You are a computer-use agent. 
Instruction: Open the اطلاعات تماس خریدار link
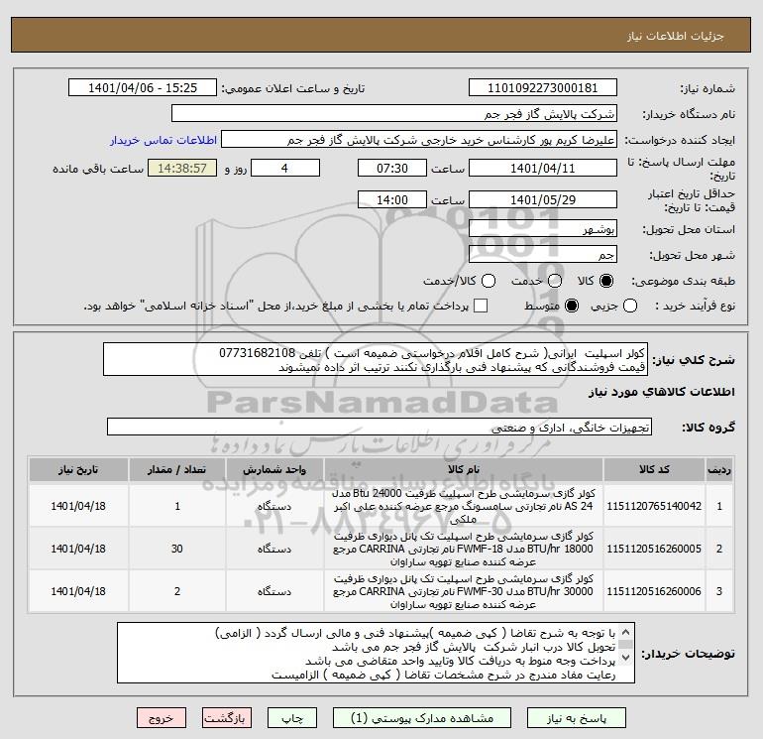pos(163,140)
